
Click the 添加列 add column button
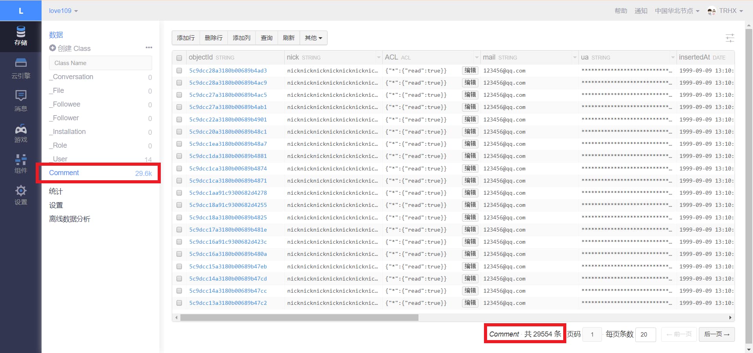click(x=242, y=38)
